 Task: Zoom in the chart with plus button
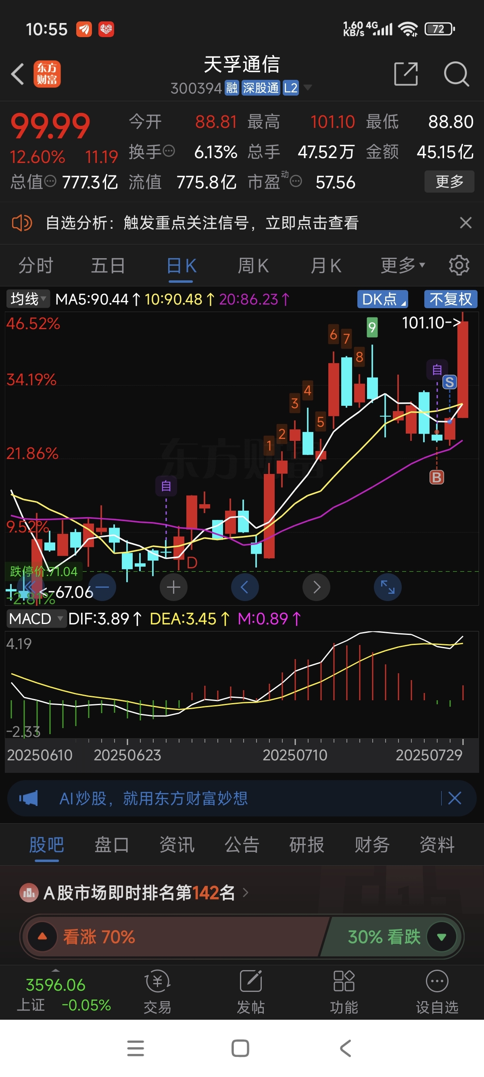[x=173, y=587]
